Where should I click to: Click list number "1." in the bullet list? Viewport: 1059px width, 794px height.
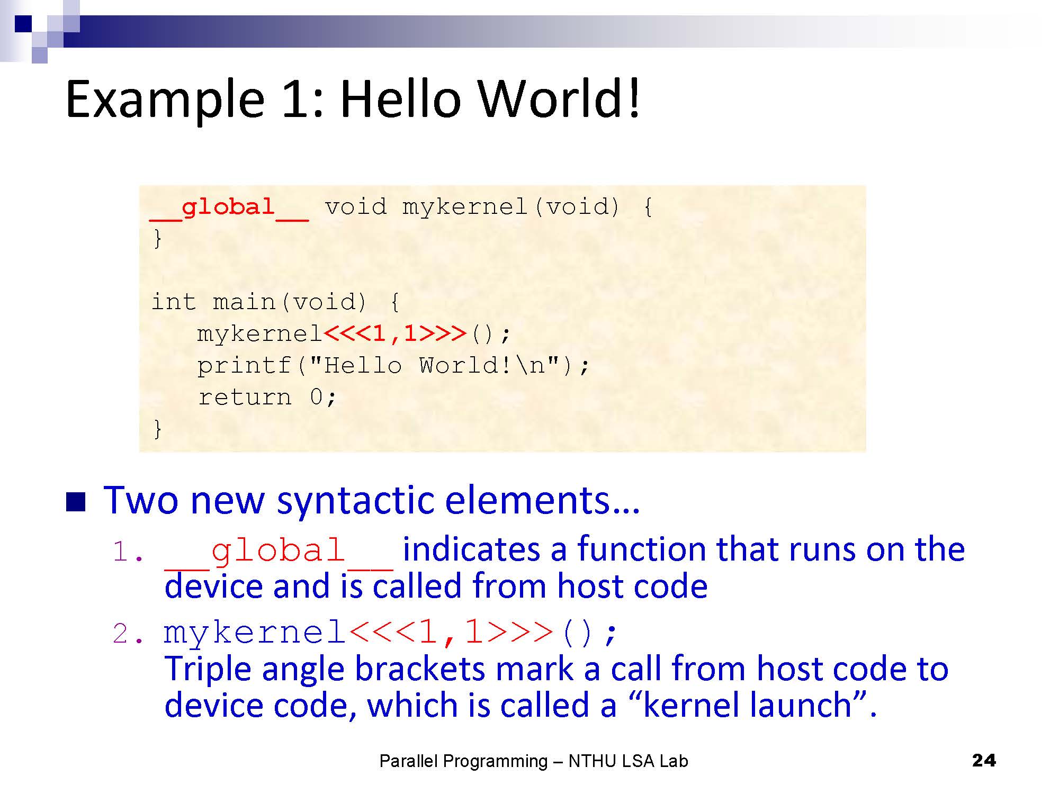128,552
